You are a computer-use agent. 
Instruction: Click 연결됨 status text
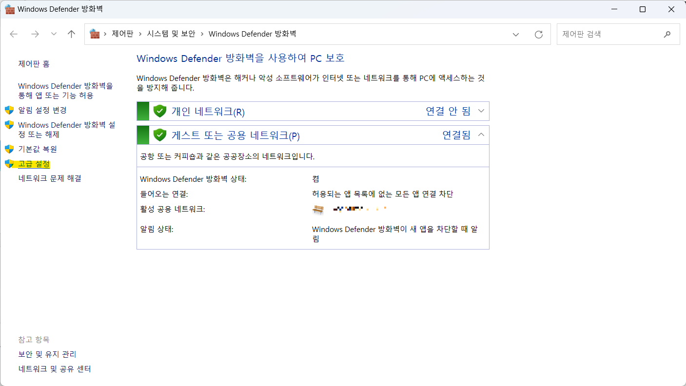click(456, 135)
